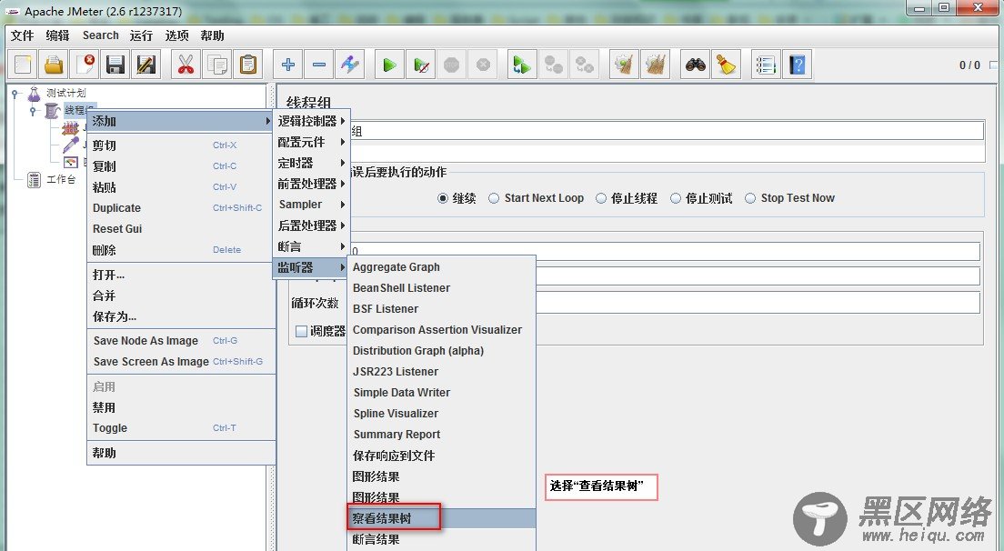The height and width of the screenshot is (551, 1004).
Task: Click the Remote stop all icon
Action: [x=553, y=65]
